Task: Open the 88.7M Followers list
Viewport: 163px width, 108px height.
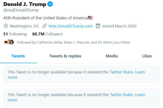Action: pos(47,34)
